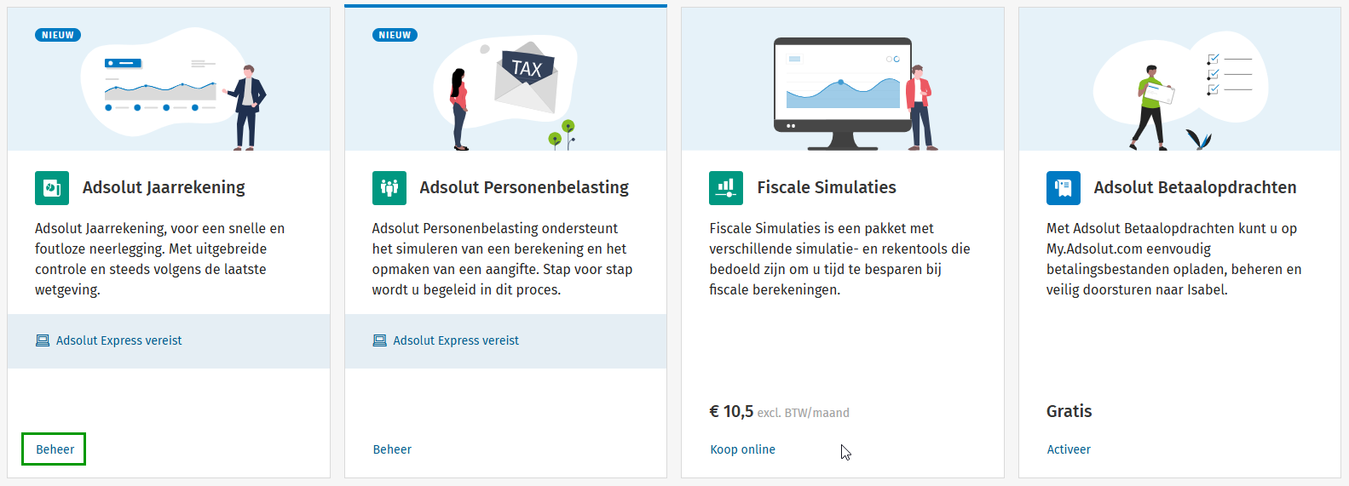Image resolution: width=1349 pixels, height=486 pixels.
Task: Click the Fiscale Simulaties card title
Action: point(827,187)
